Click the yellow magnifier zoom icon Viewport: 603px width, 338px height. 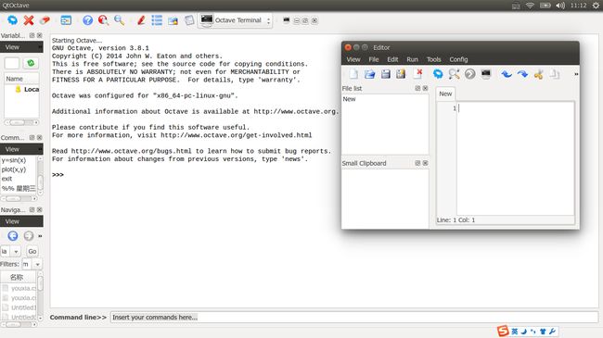(x=120, y=20)
